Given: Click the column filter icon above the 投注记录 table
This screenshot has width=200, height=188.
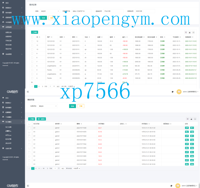Looking at the screenshot, I should pyautogui.click(x=186, y=32).
